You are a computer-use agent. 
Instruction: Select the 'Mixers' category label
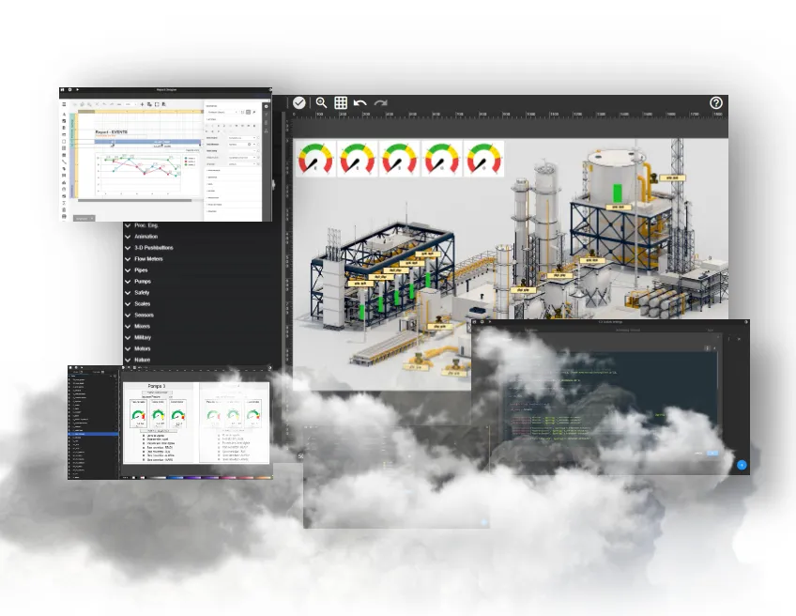pos(142,326)
